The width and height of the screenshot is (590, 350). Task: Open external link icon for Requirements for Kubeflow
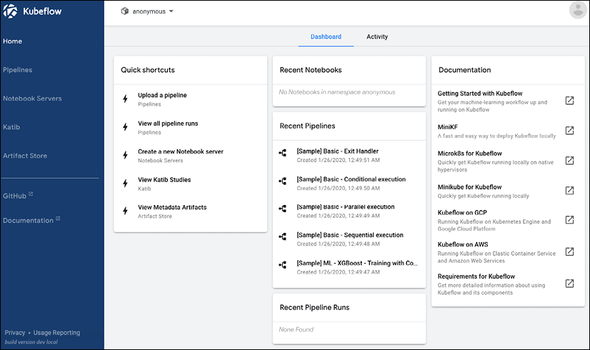pyautogui.click(x=570, y=284)
